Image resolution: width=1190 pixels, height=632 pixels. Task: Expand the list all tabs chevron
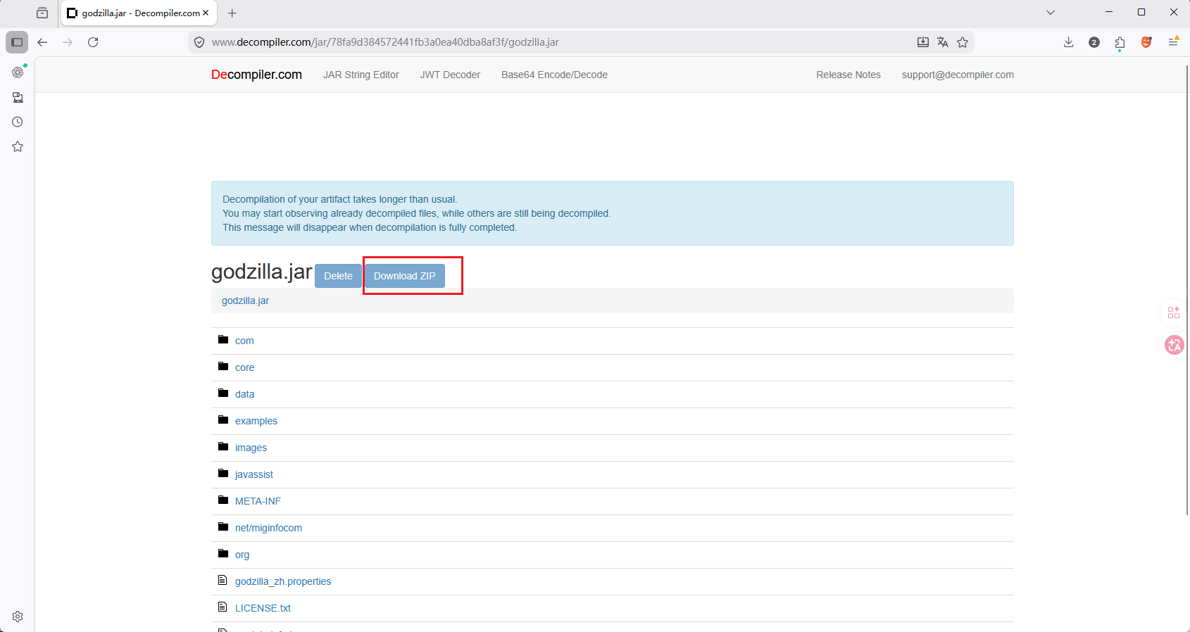coord(1051,13)
